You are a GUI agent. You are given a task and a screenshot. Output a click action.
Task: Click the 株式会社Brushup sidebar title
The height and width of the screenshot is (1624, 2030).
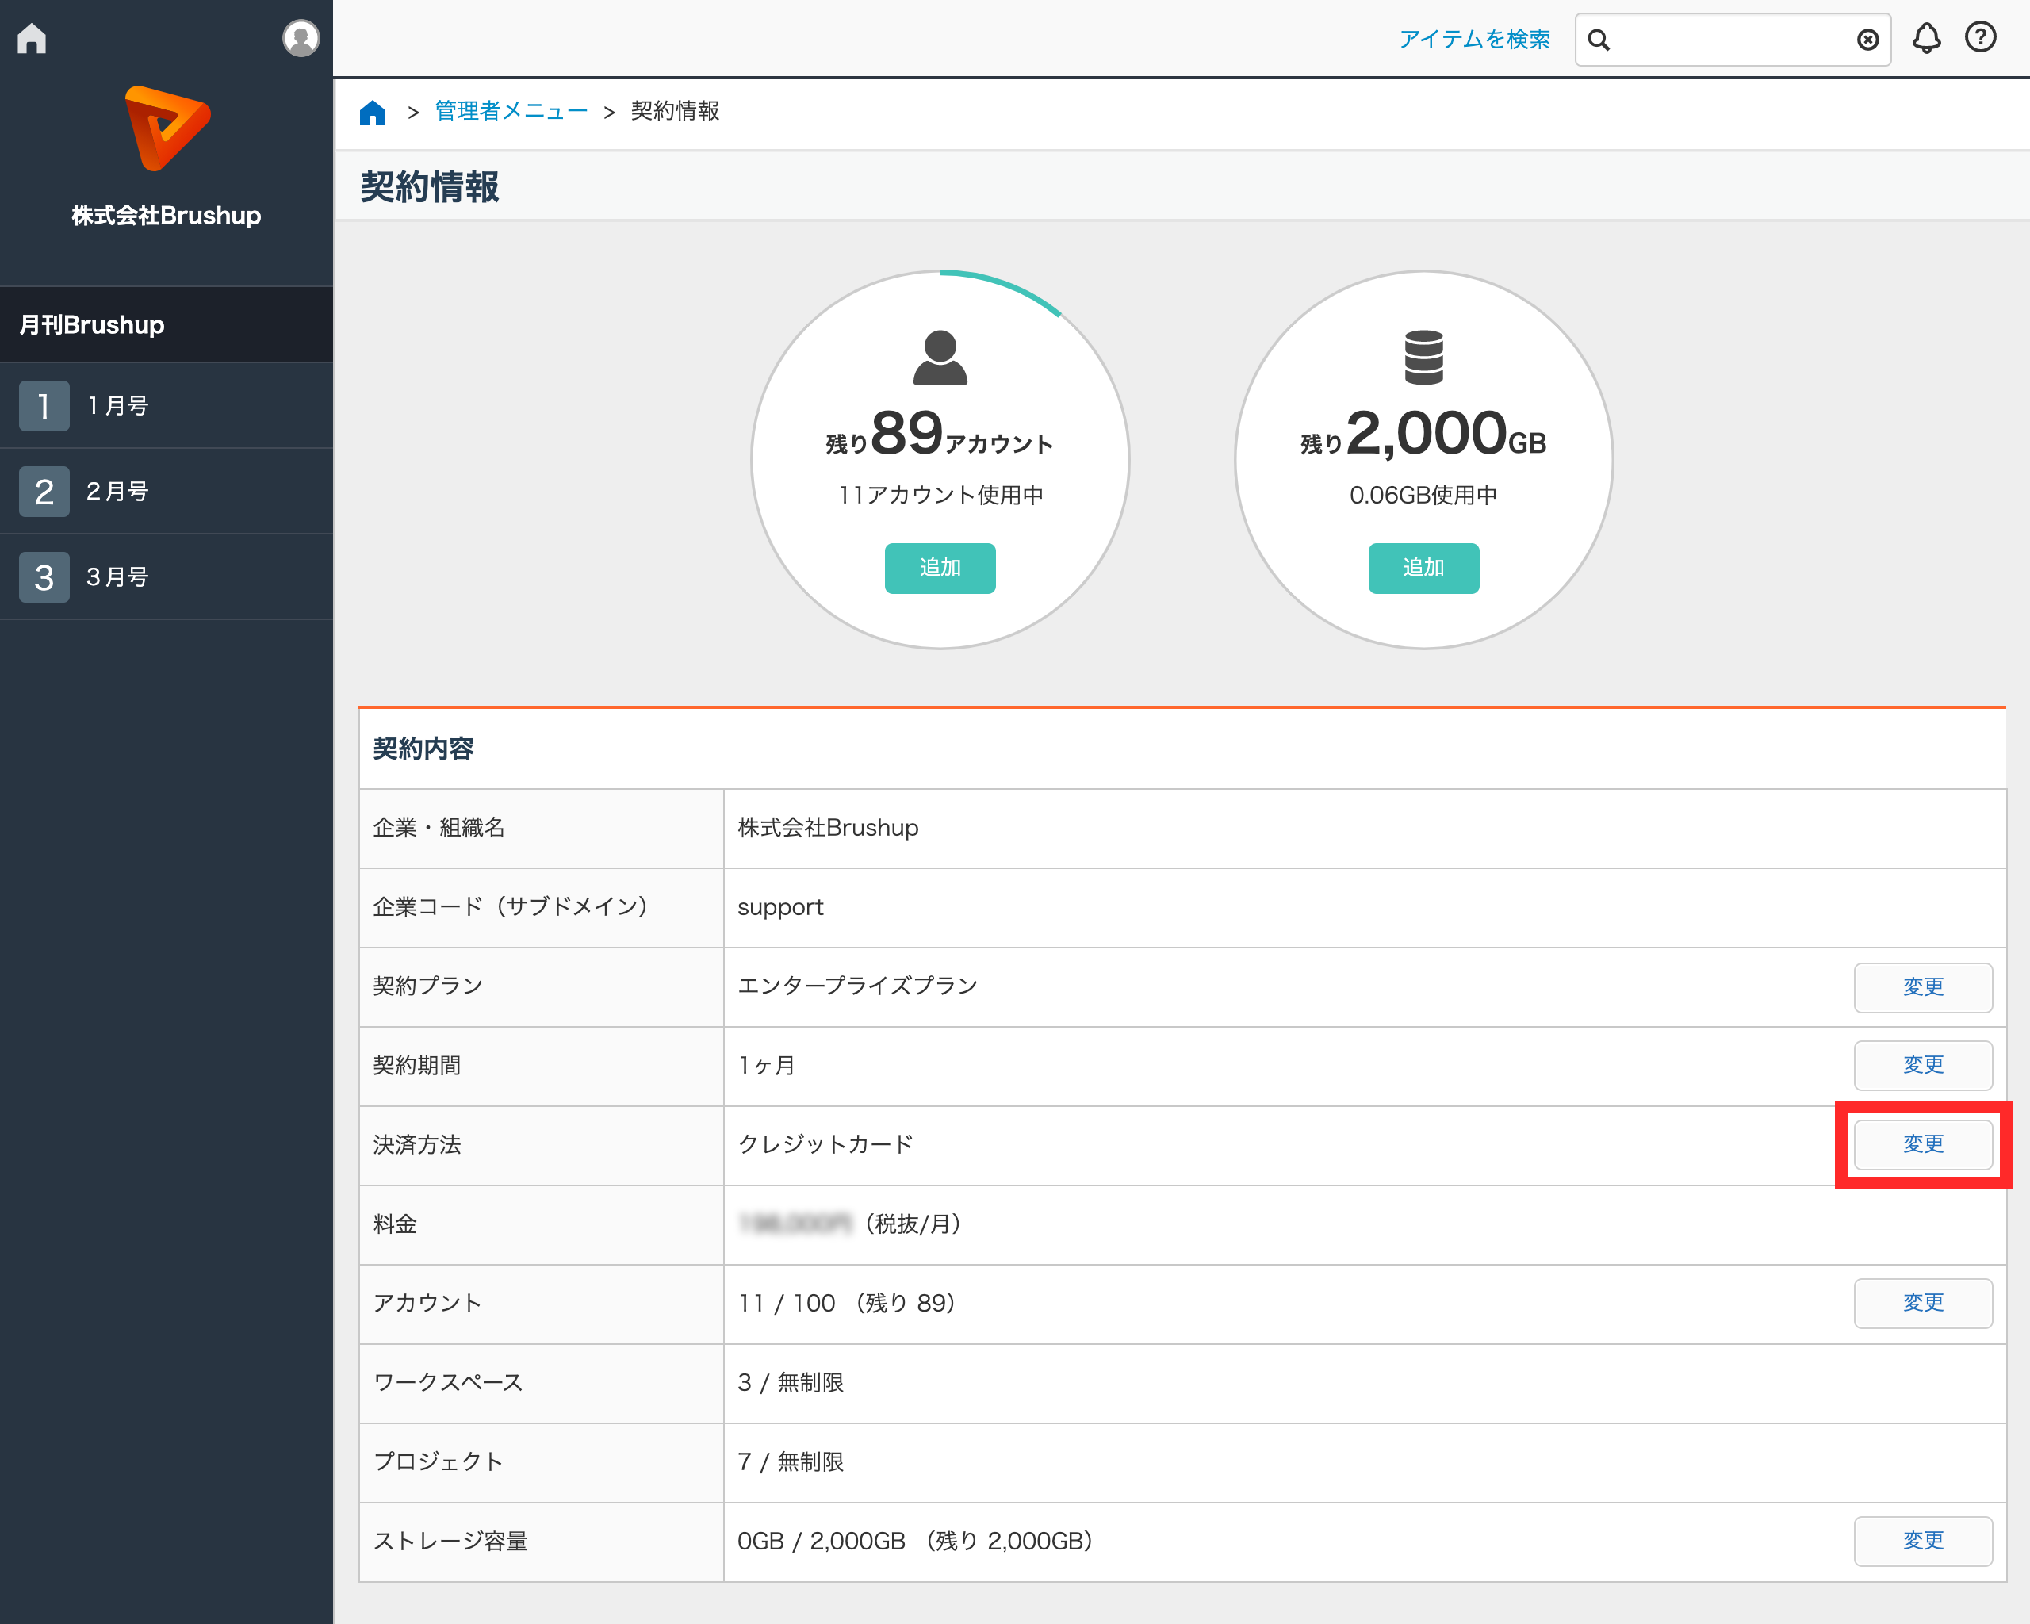[167, 216]
